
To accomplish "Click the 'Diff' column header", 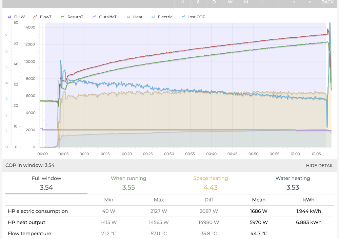I will pos(209,200).
